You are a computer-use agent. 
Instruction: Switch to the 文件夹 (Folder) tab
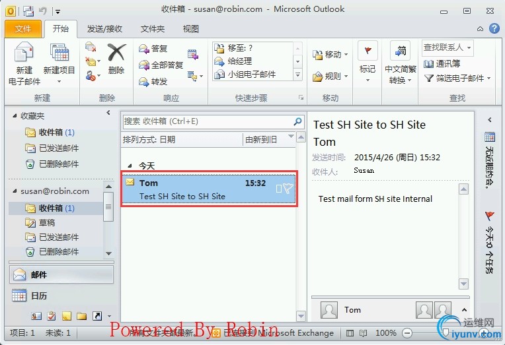pos(152,29)
